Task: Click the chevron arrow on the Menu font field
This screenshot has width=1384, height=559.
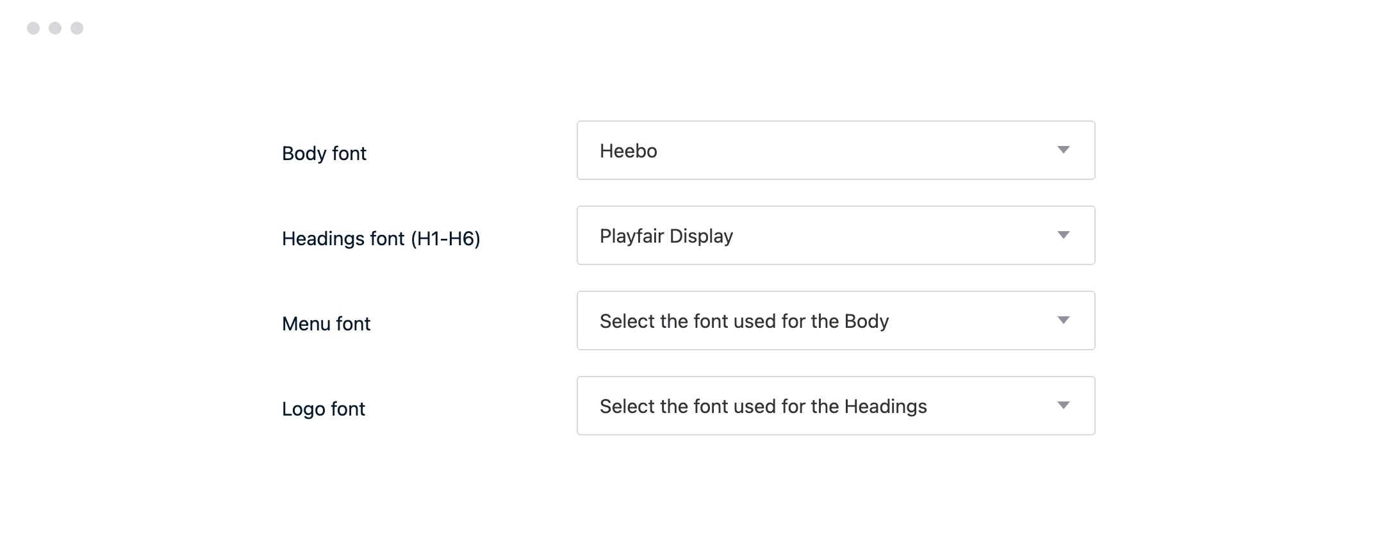Action: [x=1063, y=320]
